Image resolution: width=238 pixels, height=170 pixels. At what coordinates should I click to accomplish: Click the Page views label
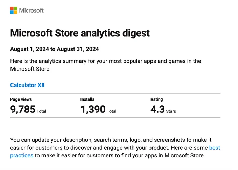[21, 99]
